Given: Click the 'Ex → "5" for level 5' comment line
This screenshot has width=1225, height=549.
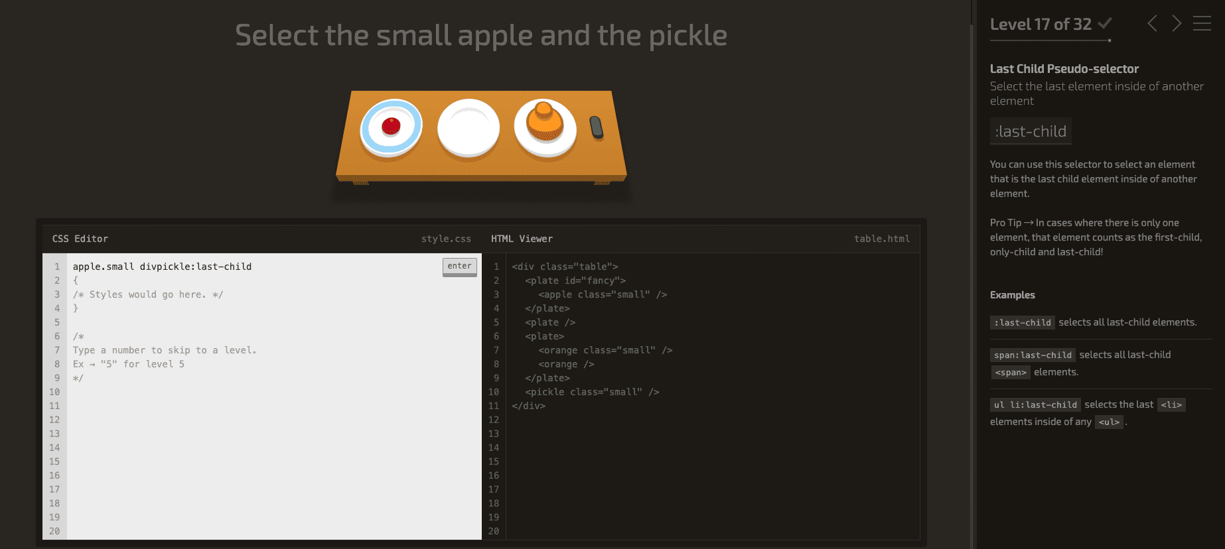Looking at the screenshot, I should click(129, 364).
